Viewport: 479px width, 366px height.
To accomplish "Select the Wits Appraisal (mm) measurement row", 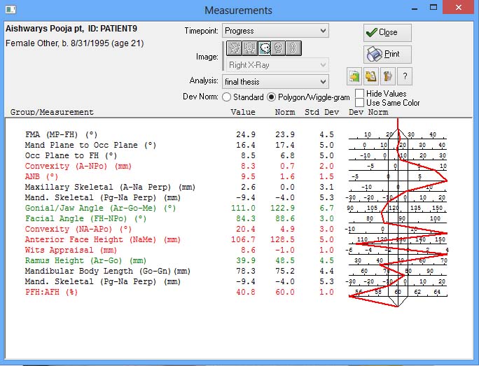I will (x=71, y=250).
